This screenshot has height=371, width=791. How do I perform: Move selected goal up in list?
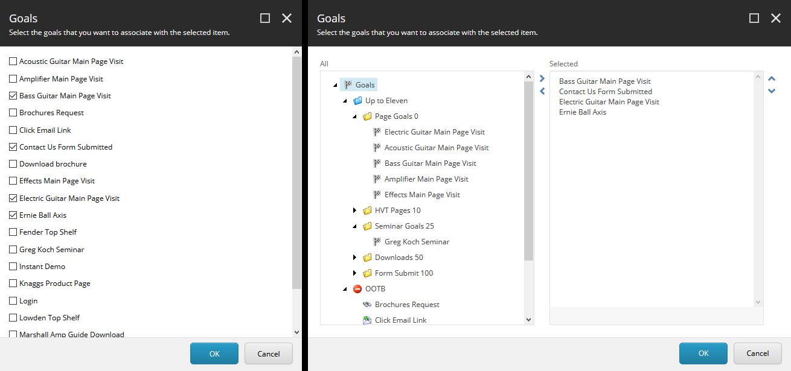pyautogui.click(x=771, y=78)
